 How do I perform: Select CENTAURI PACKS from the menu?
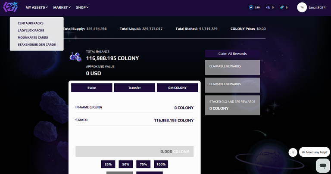pyautogui.click(x=31, y=23)
